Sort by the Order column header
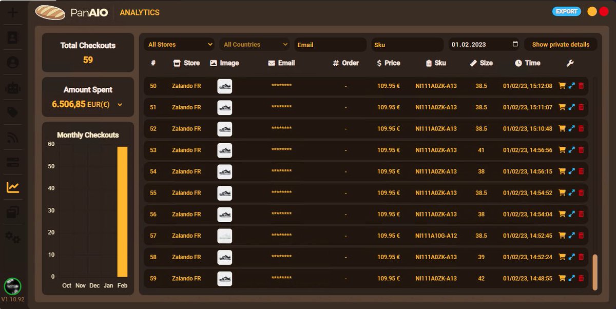 pyautogui.click(x=345, y=63)
